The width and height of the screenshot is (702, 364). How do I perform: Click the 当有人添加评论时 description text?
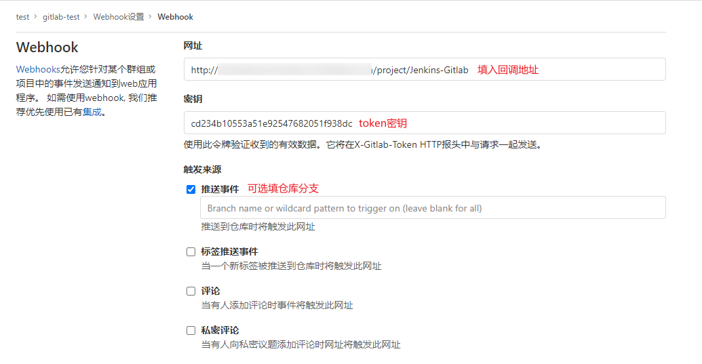pos(277,306)
